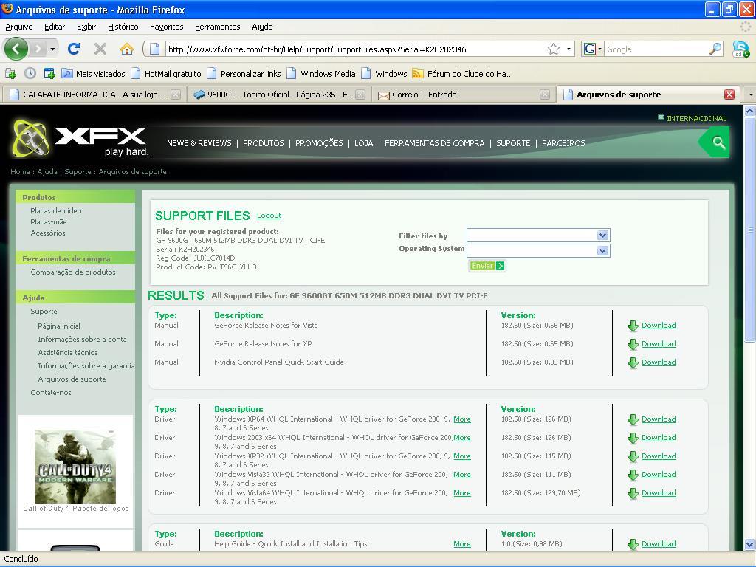Click download arrow icon for Windows XP64 driver
The height and width of the screenshot is (567, 756).
(x=633, y=419)
